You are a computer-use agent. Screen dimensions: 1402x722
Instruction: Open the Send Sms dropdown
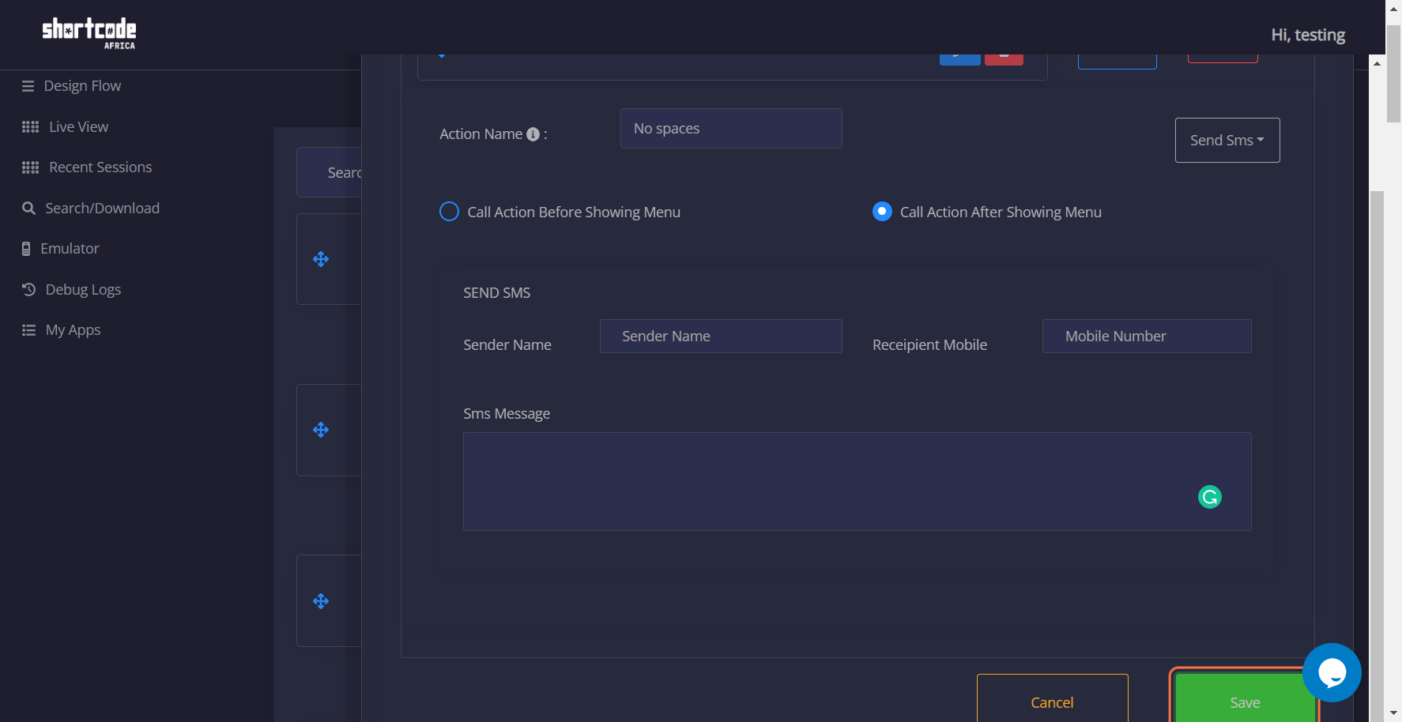1227,141
